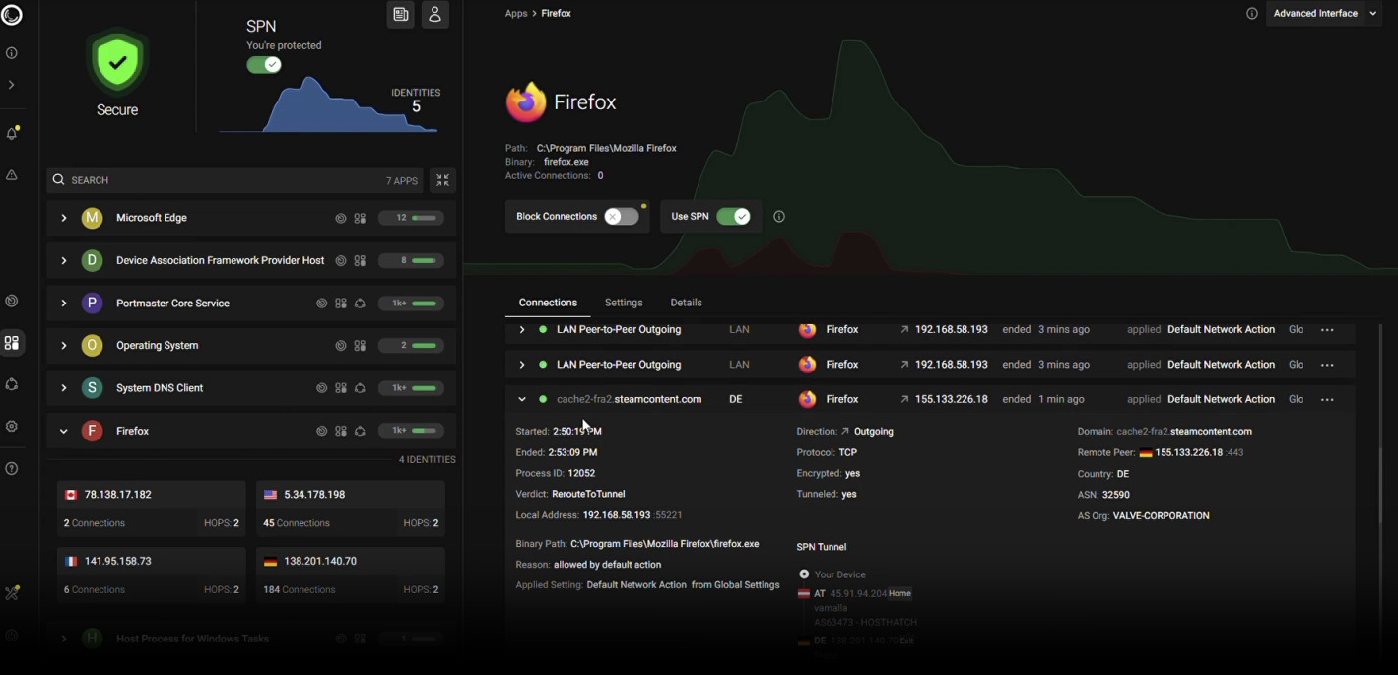
Task: Expand Device Association Framework Provider Host
Action: click(63, 260)
